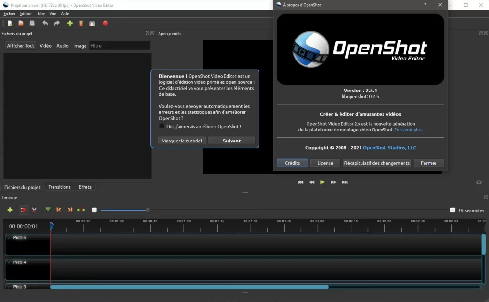Check 'Oui, j'aimerais améliorer OpenShot !'
489x302 pixels.
click(161, 125)
